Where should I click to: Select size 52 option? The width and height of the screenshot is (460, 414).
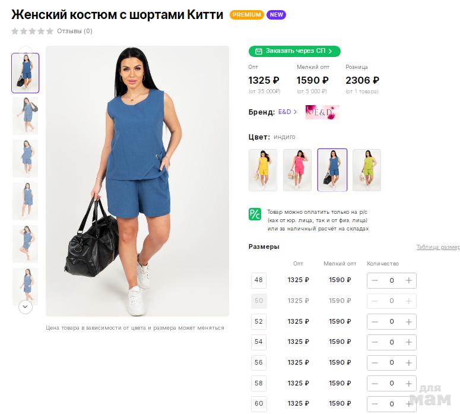click(259, 321)
